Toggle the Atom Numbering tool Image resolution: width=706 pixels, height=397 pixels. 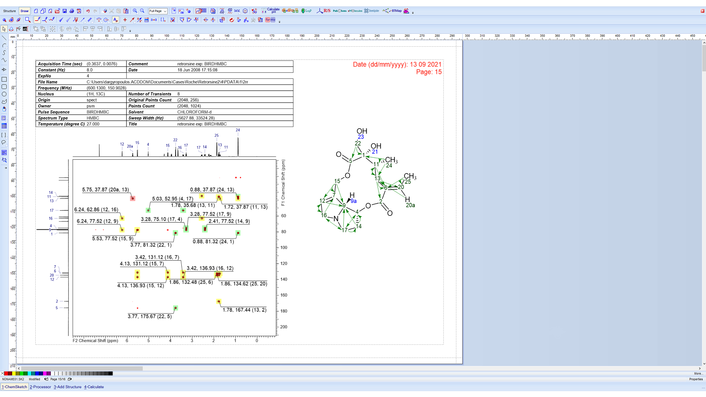tap(115, 20)
